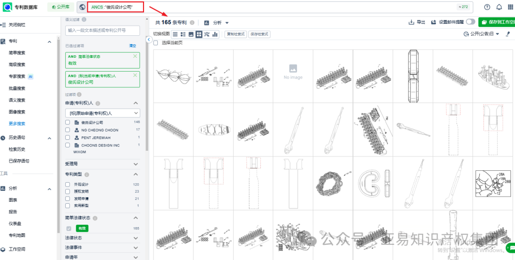Remove the 简单法律状态 filter with X
515x260 pixels.
pos(135,56)
